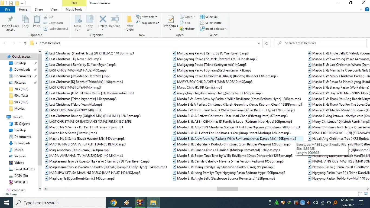
Task: Click the Properties checkmark icon in title bar
Action: click(x=11, y=3)
